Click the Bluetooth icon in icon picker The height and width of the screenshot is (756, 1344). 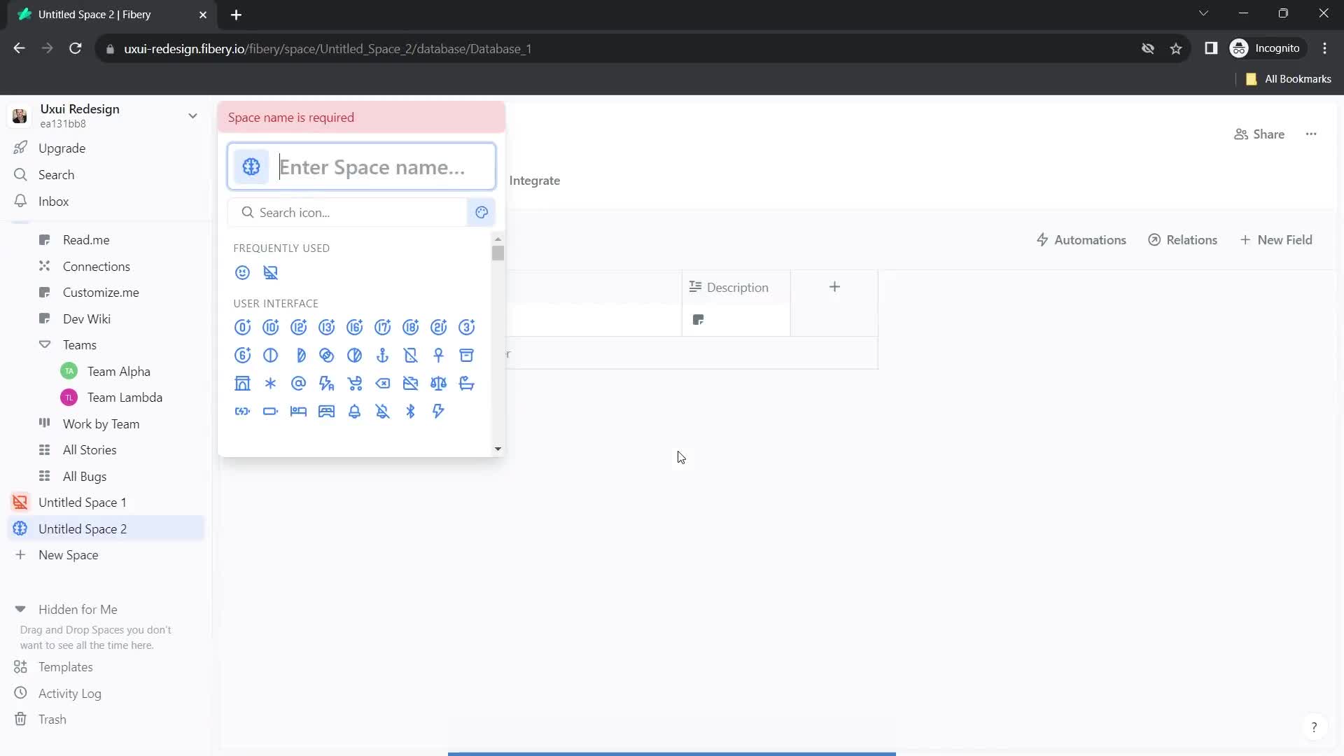(x=411, y=411)
